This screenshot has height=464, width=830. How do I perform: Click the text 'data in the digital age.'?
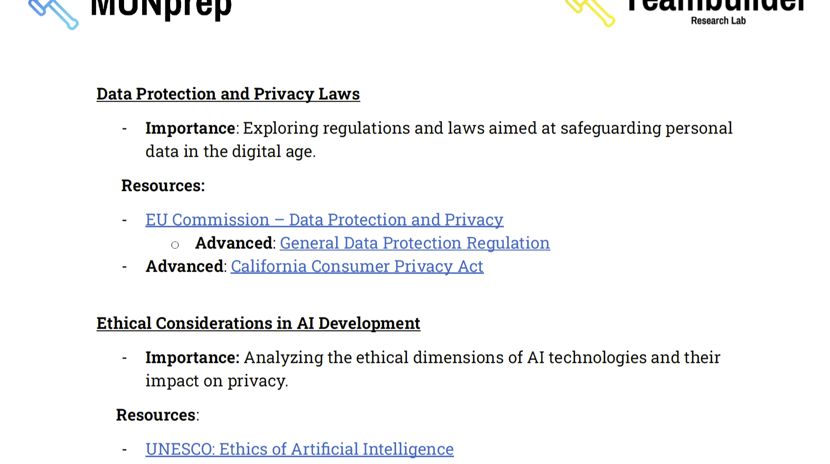tap(231, 152)
